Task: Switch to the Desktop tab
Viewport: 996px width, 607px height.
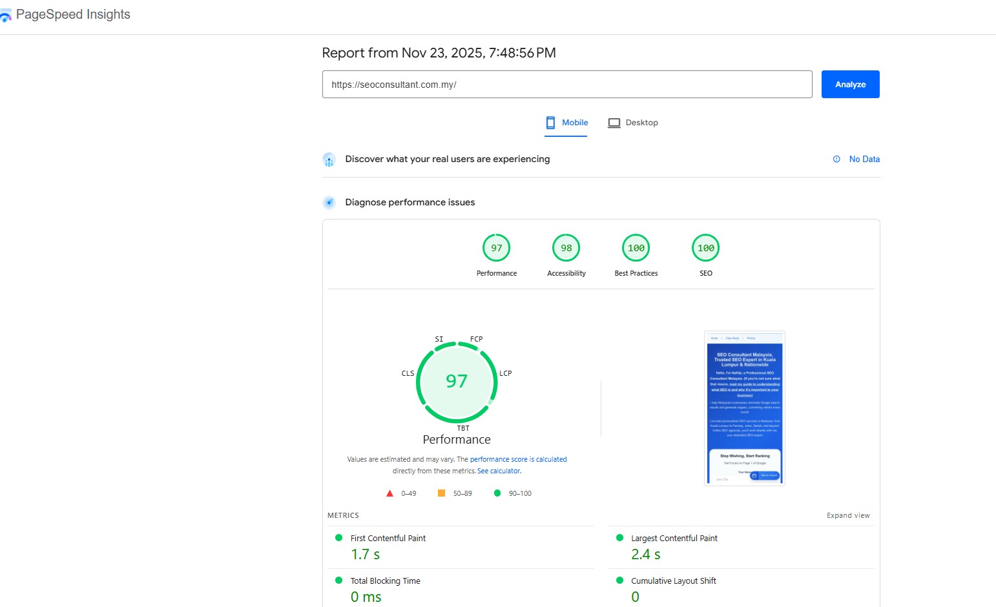Action: coord(633,123)
